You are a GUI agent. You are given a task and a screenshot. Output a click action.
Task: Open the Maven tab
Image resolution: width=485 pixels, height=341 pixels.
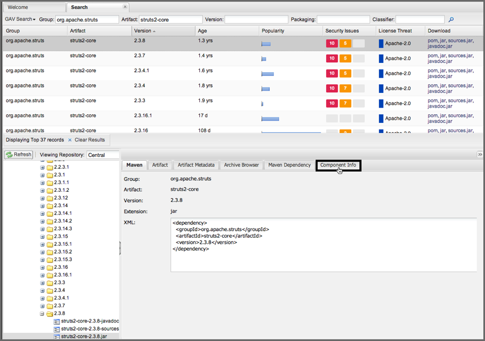click(134, 165)
